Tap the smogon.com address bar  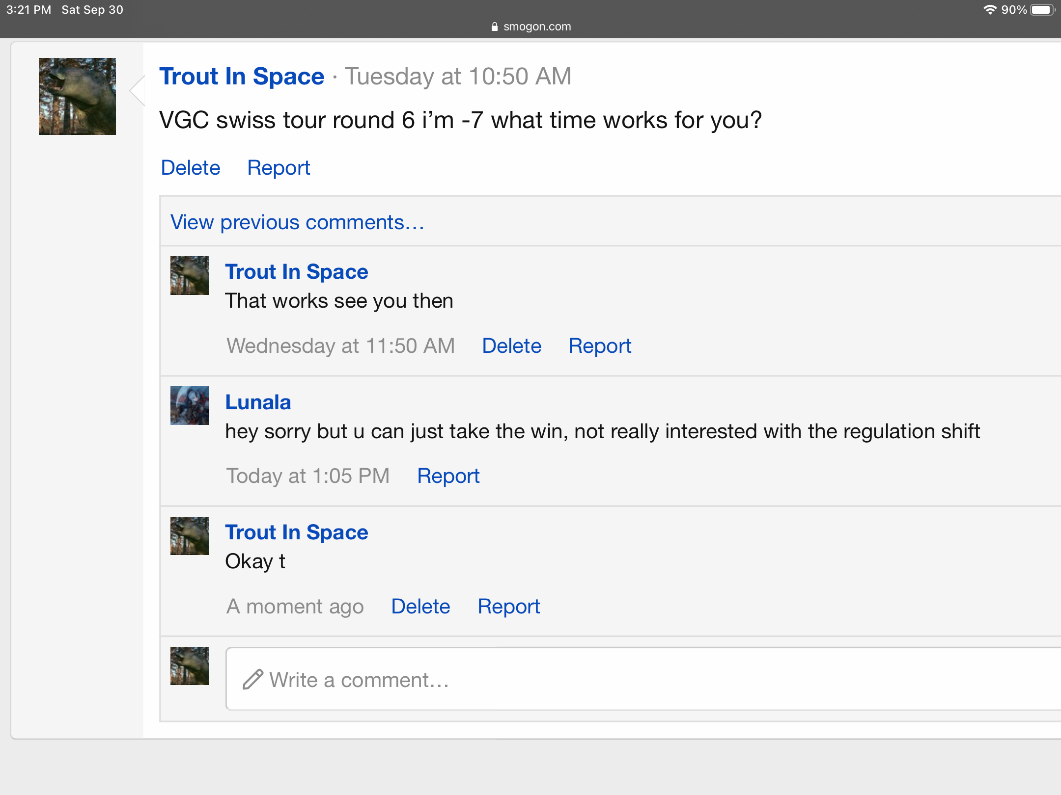tap(530, 26)
